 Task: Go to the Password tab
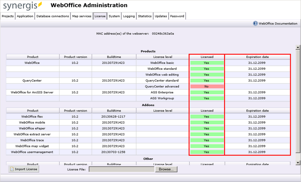pos(177,16)
